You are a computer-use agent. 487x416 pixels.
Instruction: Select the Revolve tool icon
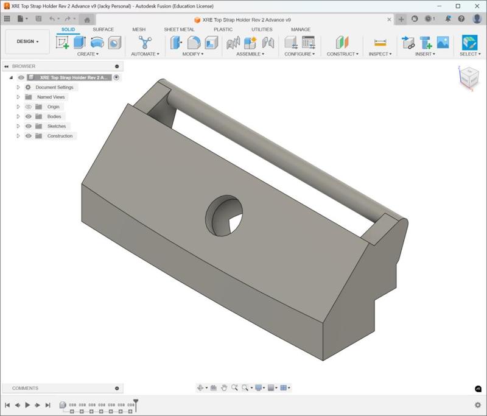coord(97,43)
